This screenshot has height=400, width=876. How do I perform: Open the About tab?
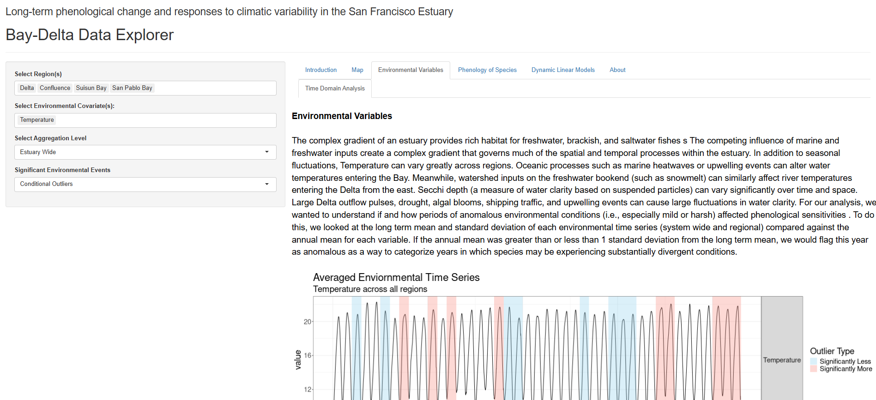[x=617, y=70]
